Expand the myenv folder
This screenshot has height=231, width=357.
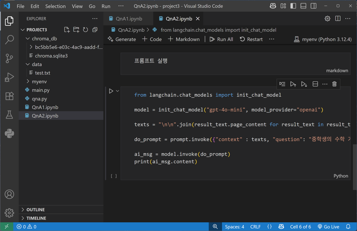(28, 81)
